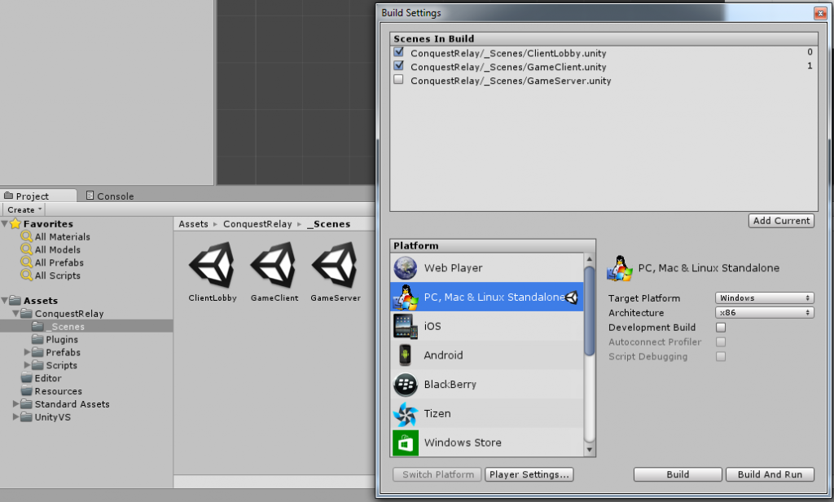This screenshot has width=834, height=502.
Task: Open the Create dropdown in Project panel
Action: (x=24, y=209)
